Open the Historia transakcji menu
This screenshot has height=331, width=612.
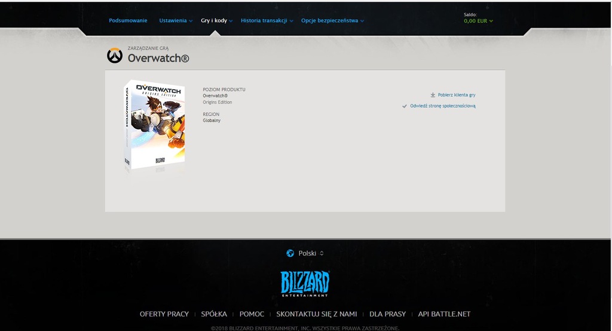[x=264, y=21]
